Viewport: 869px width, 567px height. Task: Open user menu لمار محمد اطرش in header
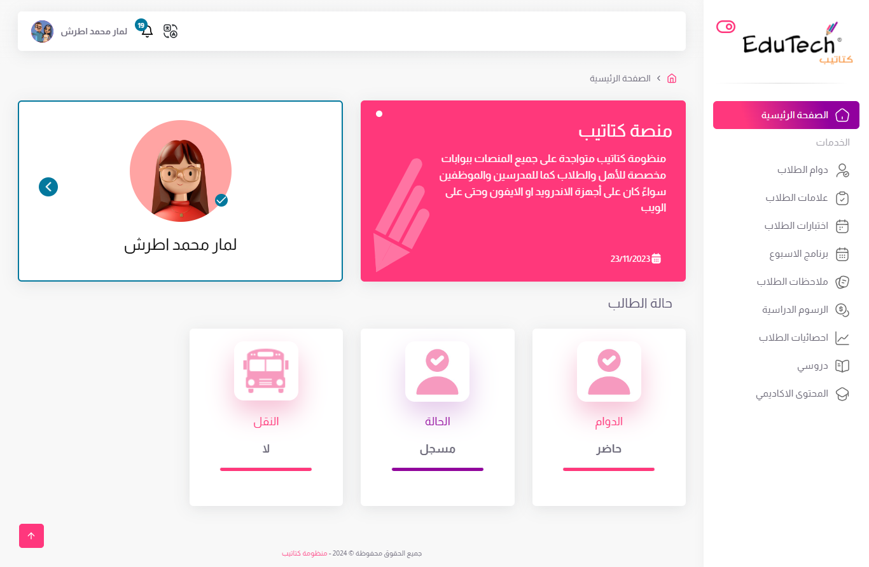tap(80, 31)
